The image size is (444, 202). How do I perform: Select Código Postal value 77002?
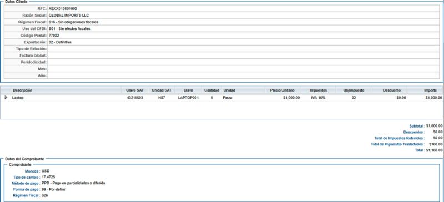pos(54,36)
